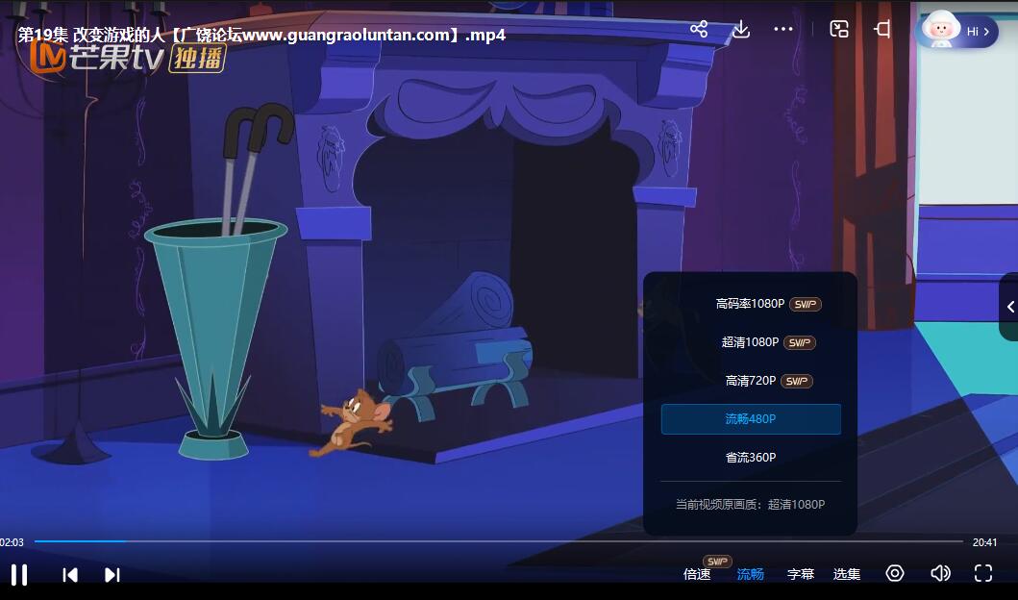Pause the video playback
Viewport: 1018px width, 600px height.
tap(19, 575)
